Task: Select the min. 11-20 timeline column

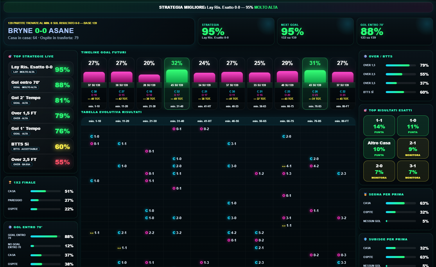Action: point(122,83)
